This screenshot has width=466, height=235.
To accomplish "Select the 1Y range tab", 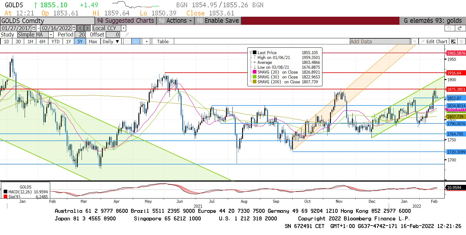I will click(x=68, y=41).
